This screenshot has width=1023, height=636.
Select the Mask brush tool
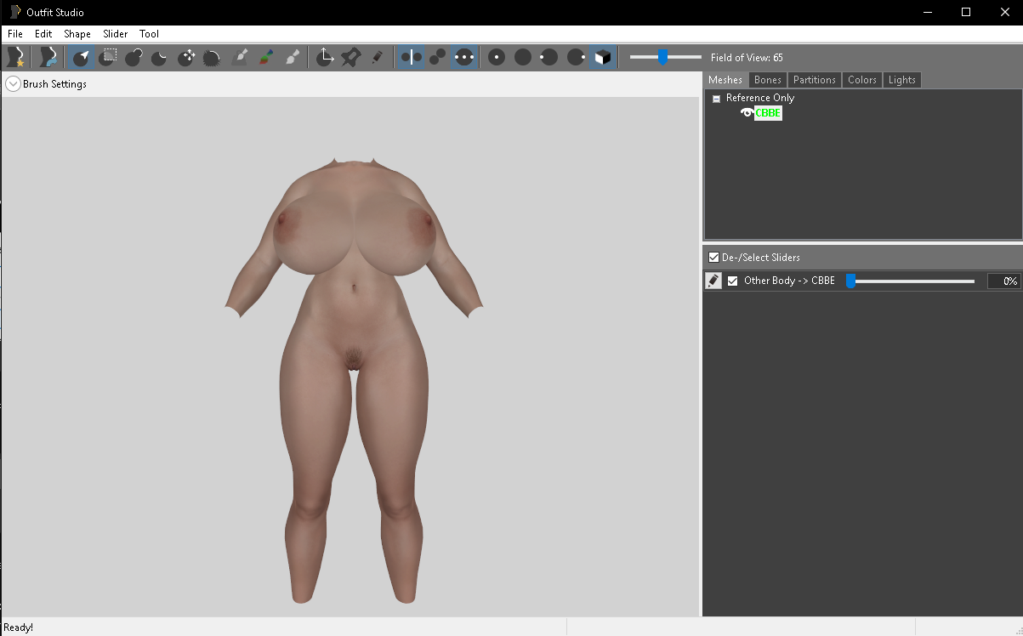pyautogui.click(x=107, y=57)
